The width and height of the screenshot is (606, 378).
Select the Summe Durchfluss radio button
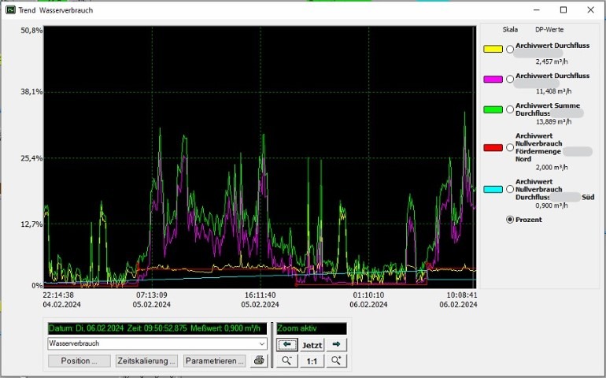pyautogui.click(x=510, y=109)
